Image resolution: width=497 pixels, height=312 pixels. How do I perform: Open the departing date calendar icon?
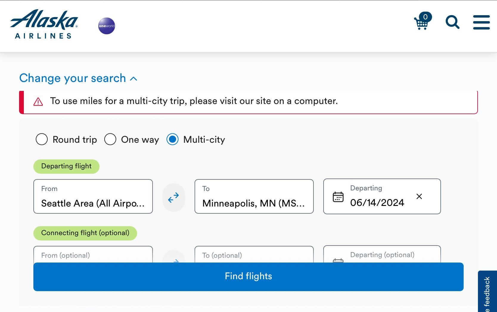tap(338, 197)
